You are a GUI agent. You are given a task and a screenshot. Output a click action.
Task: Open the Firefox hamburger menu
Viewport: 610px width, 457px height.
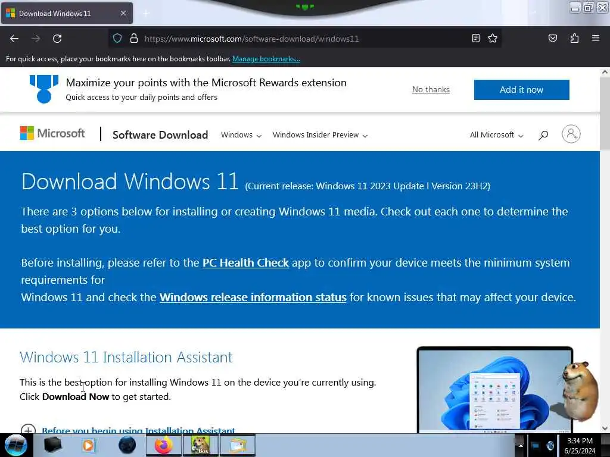point(595,38)
